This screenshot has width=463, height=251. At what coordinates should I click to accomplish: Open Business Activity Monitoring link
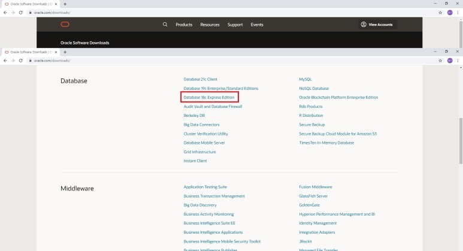(208, 214)
